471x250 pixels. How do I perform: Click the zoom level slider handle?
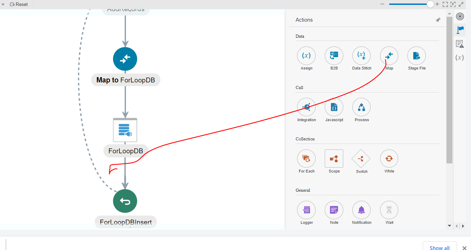430,4
